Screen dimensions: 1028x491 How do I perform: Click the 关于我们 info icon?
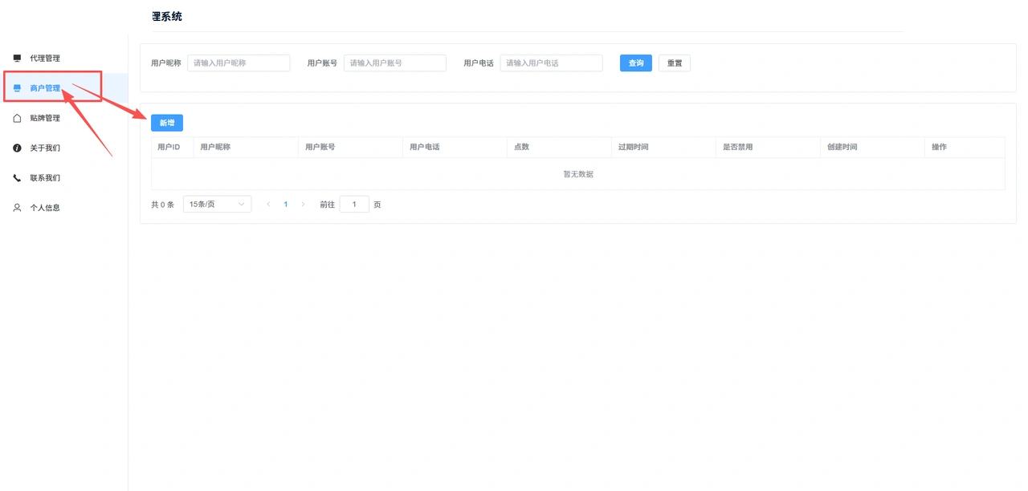(17, 148)
